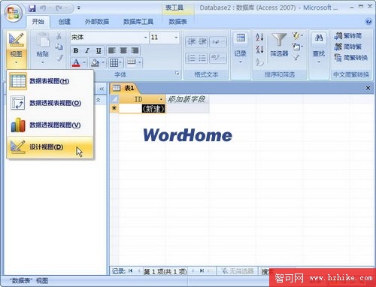Select 数据透视图视图(V) from view menu
This screenshot has width=376, height=287.
point(50,125)
